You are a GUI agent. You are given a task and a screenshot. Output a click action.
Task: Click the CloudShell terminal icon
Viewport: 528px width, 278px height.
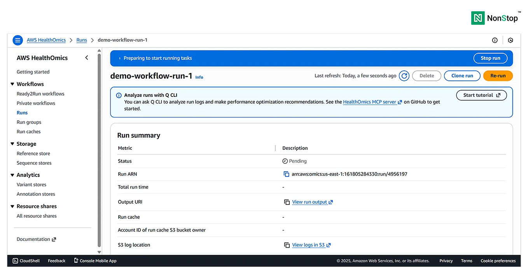[15, 261]
